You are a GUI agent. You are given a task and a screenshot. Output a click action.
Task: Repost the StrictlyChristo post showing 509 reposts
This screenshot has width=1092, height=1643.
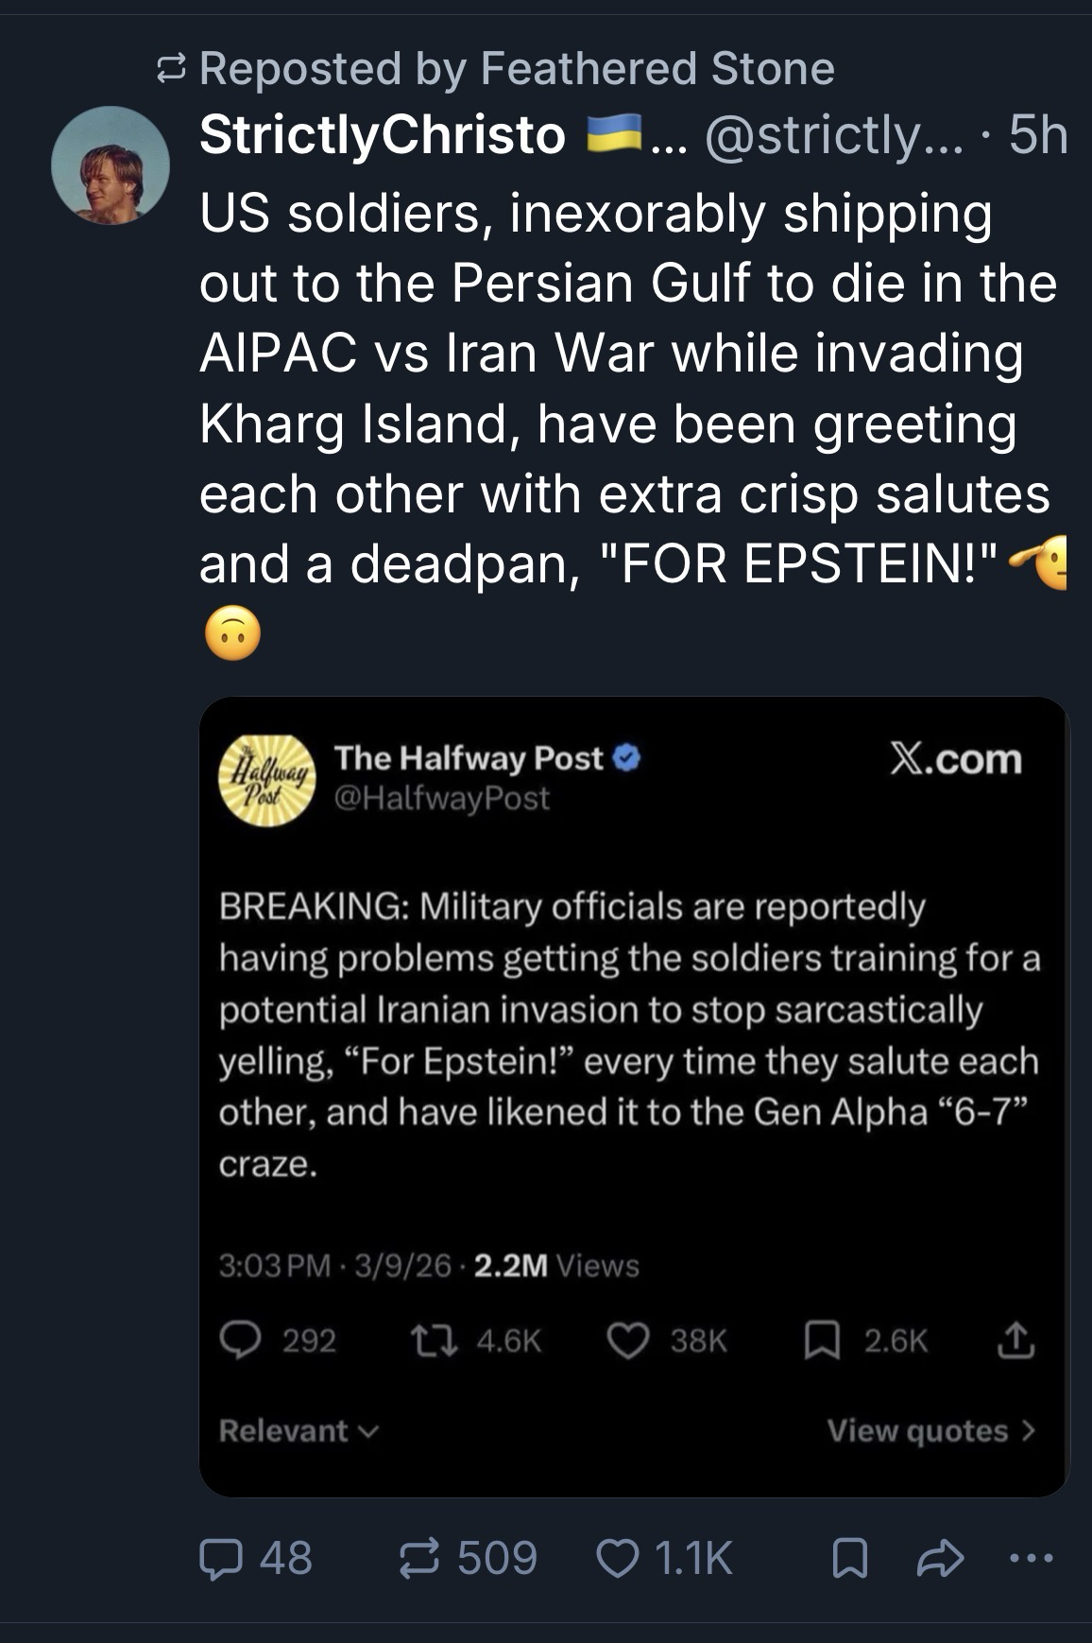pos(419,1558)
